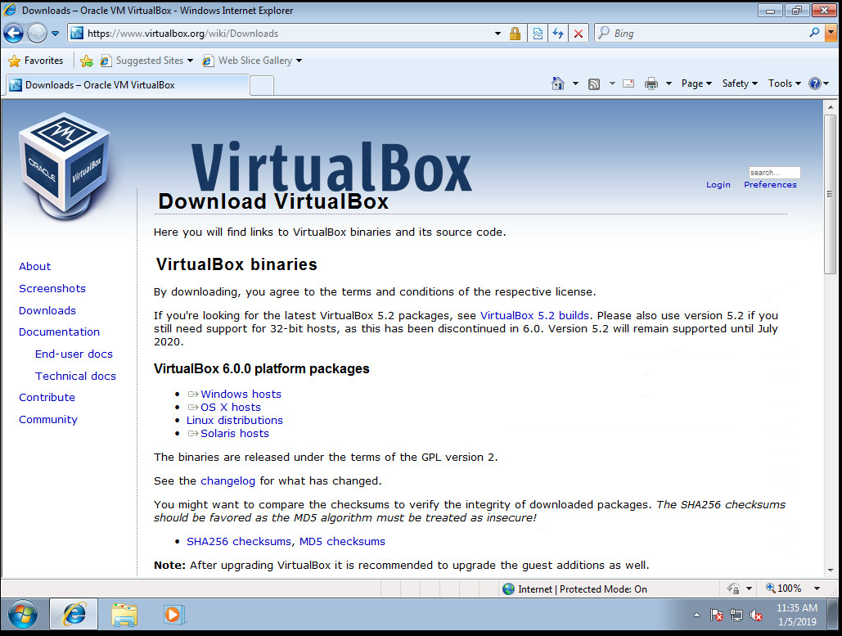Image resolution: width=842 pixels, height=636 pixels.
Task: Click the security lock icon
Action: [x=515, y=34]
